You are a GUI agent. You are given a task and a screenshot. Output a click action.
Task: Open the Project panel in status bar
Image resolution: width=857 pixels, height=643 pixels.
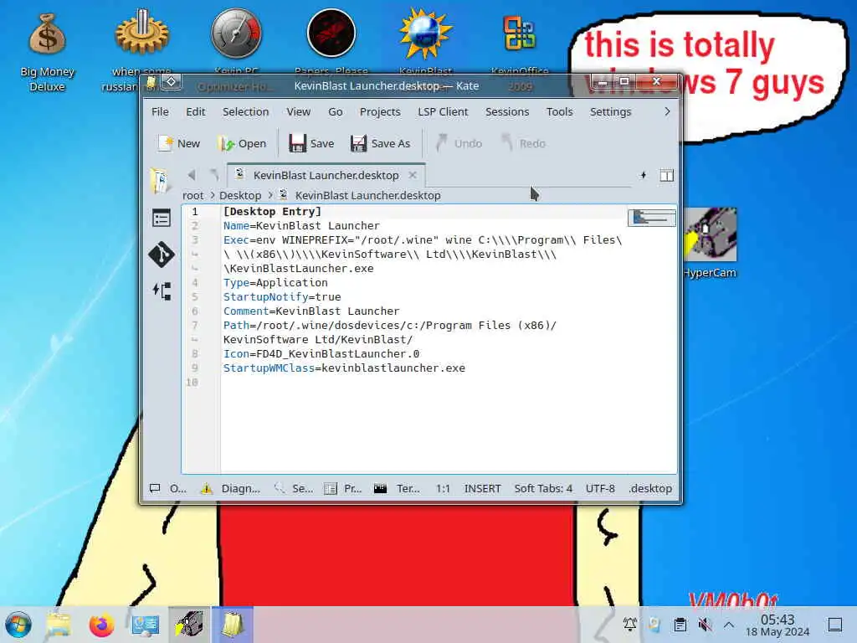click(x=342, y=488)
